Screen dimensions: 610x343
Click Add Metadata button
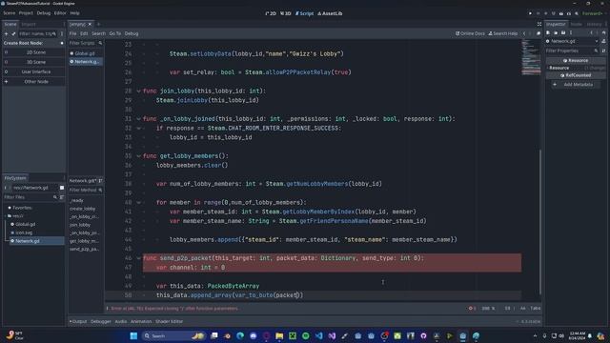576,85
